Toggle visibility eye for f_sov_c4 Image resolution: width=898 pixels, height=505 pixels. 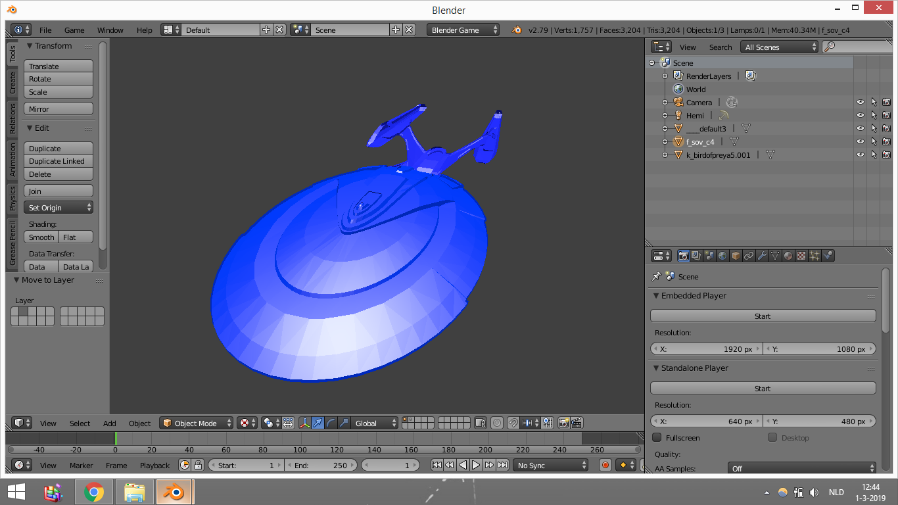pos(860,141)
